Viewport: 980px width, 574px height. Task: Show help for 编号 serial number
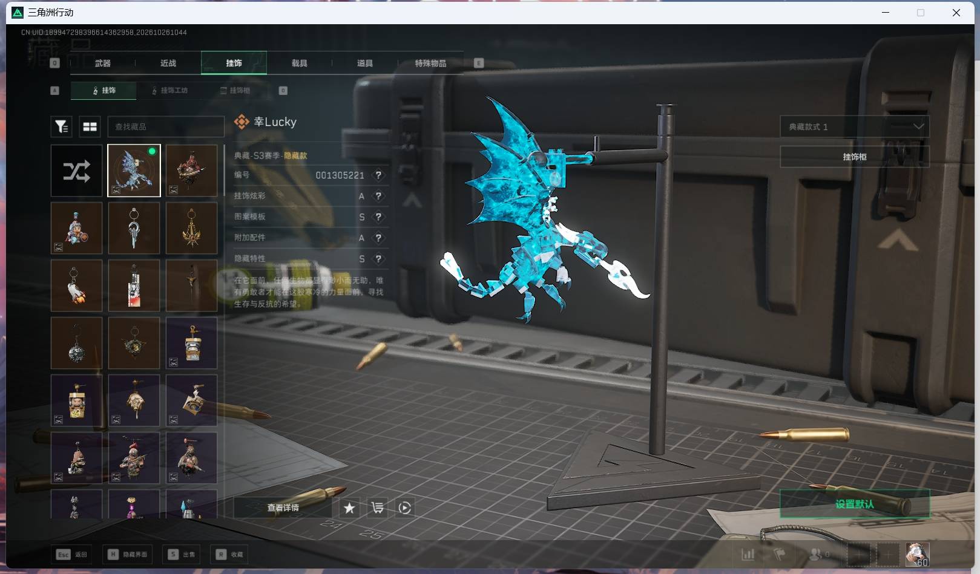click(x=379, y=175)
